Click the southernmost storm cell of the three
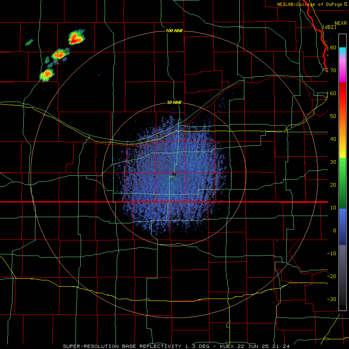 [47, 74]
